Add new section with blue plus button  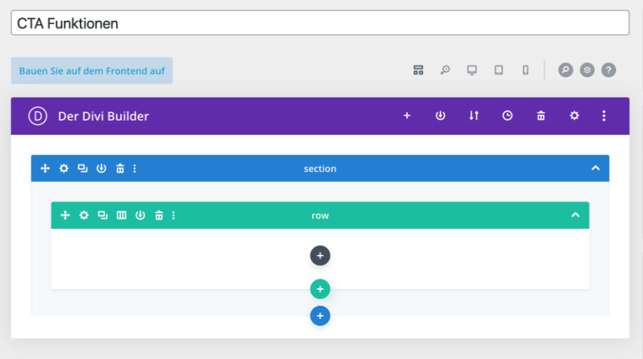320,315
